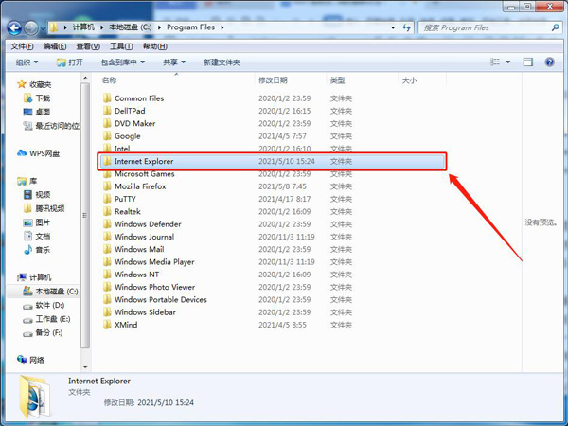
Task: Expand the 共享 dropdown
Action: click(x=174, y=62)
